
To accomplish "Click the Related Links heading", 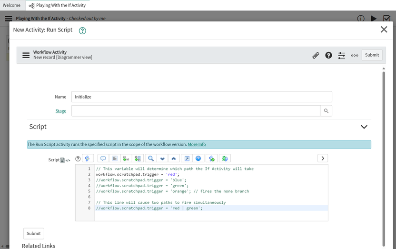I will (39, 246).
